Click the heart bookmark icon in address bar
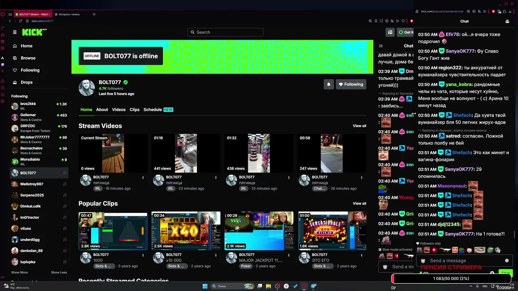Viewport: 518px width, 291px height. (x=403, y=21)
